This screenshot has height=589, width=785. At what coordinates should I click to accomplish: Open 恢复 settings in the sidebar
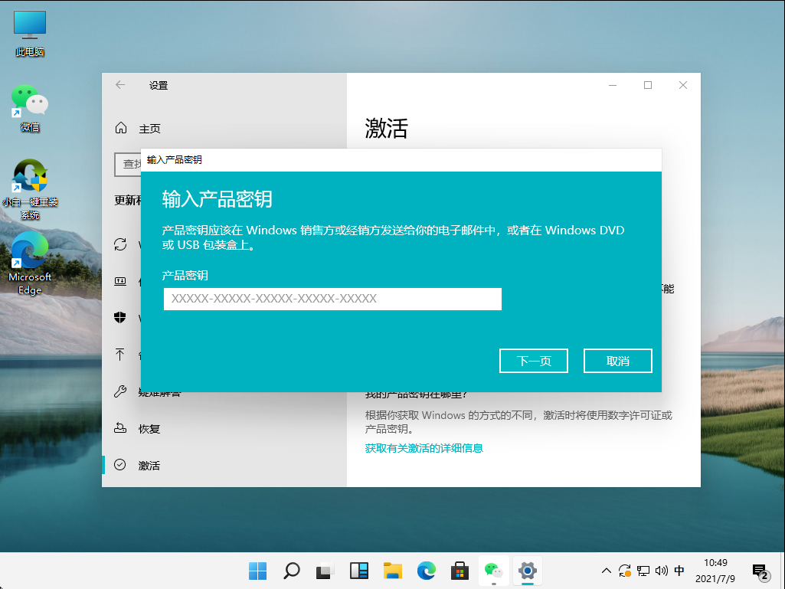pos(120,428)
